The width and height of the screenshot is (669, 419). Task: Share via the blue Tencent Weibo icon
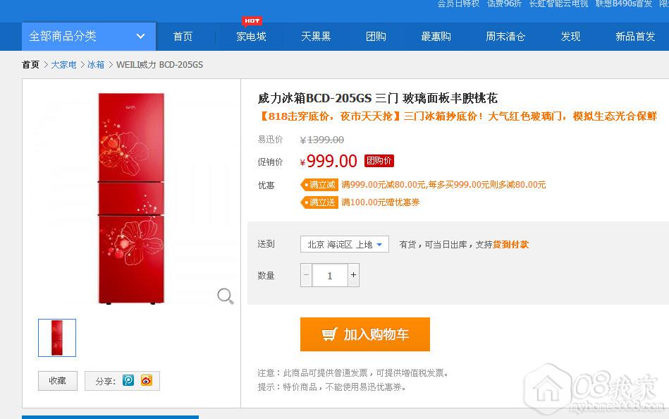click(128, 380)
